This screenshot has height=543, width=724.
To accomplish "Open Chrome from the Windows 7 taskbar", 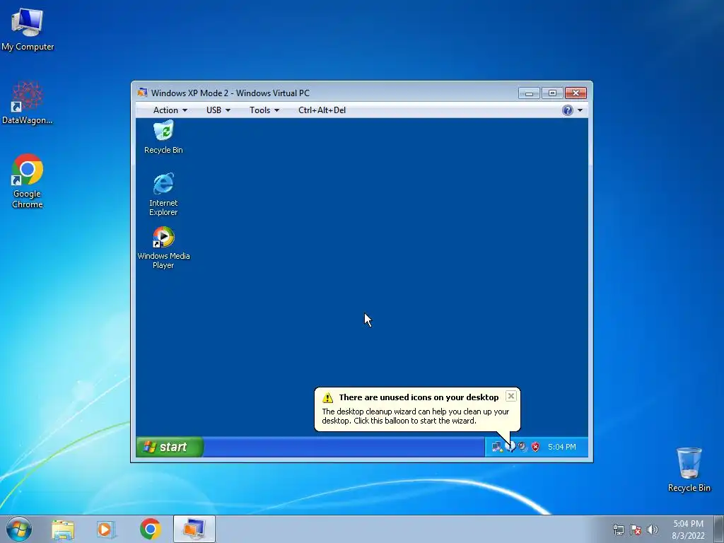I will point(151,529).
